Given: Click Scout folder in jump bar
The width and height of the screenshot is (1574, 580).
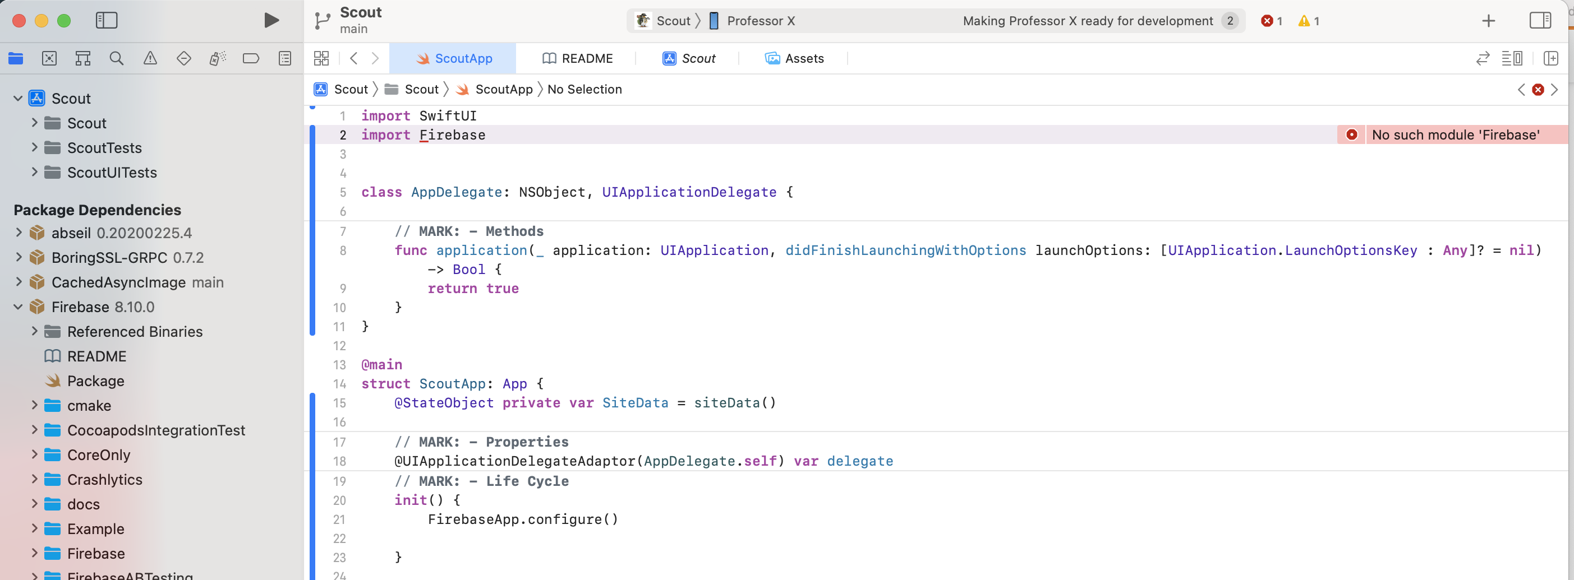Looking at the screenshot, I should (411, 89).
